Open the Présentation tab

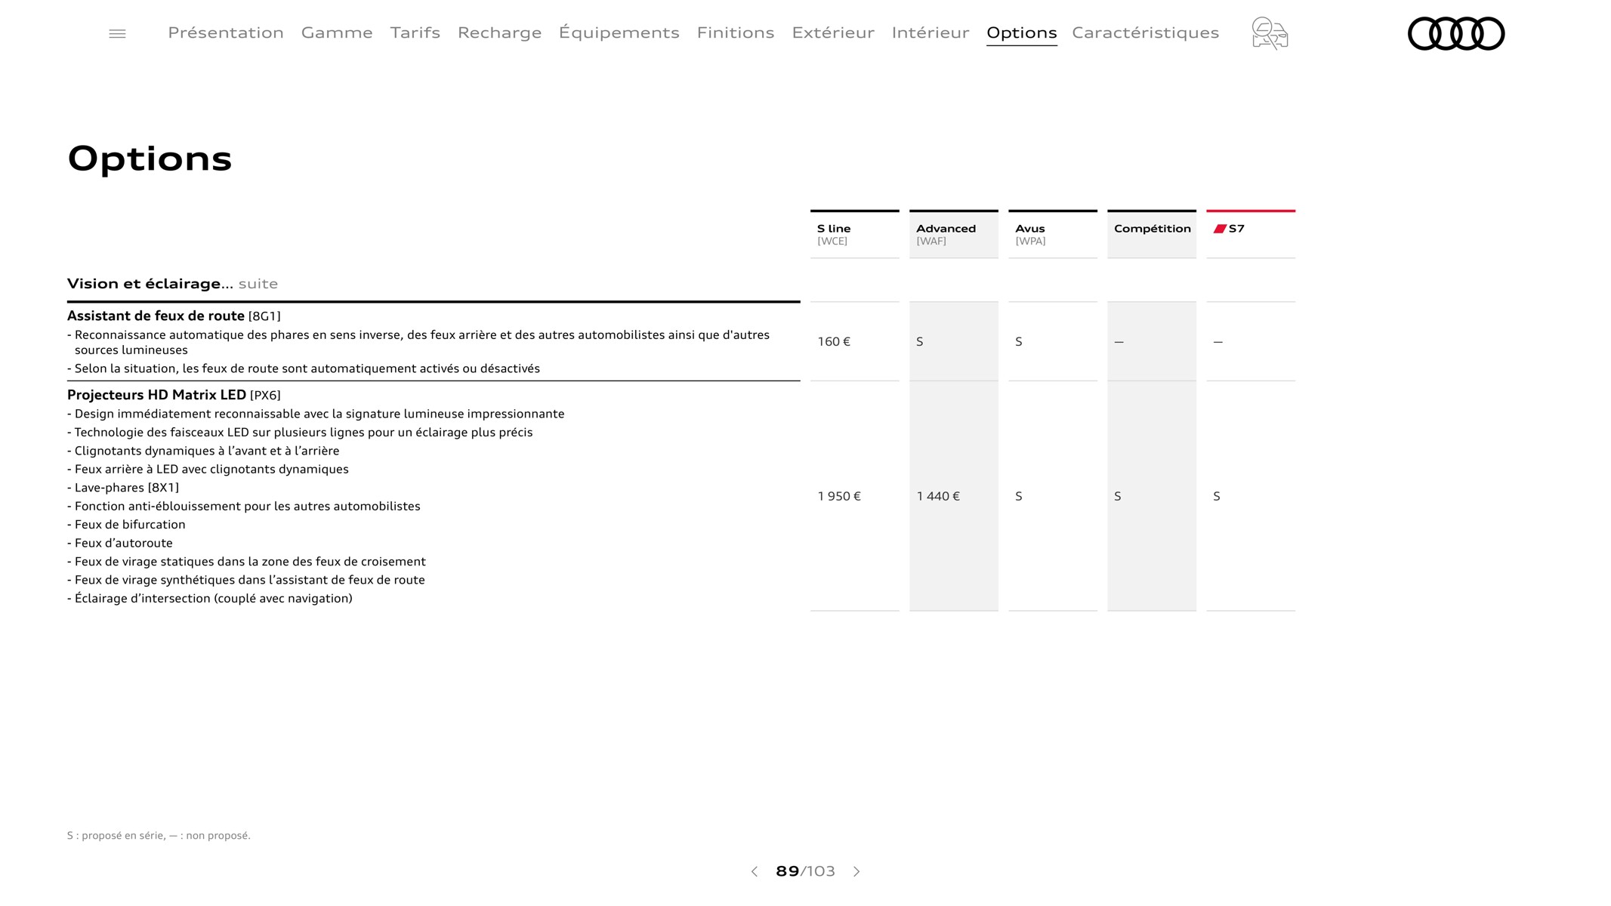click(226, 32)
